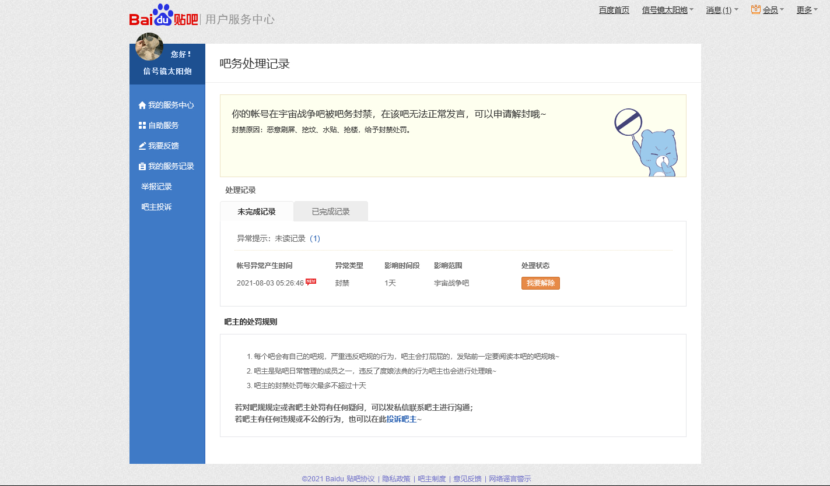Click the red NEW badge icon

(x=311, y=282)
